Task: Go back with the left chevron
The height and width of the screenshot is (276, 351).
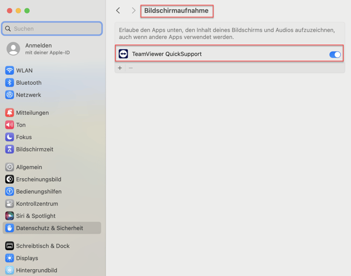Action: [x=118, y=11]
